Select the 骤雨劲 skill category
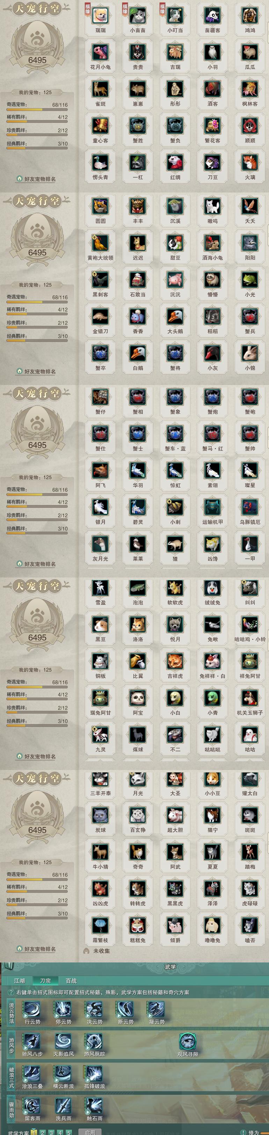Screen dimensions: 269x1135 [x=12, y=1105]
